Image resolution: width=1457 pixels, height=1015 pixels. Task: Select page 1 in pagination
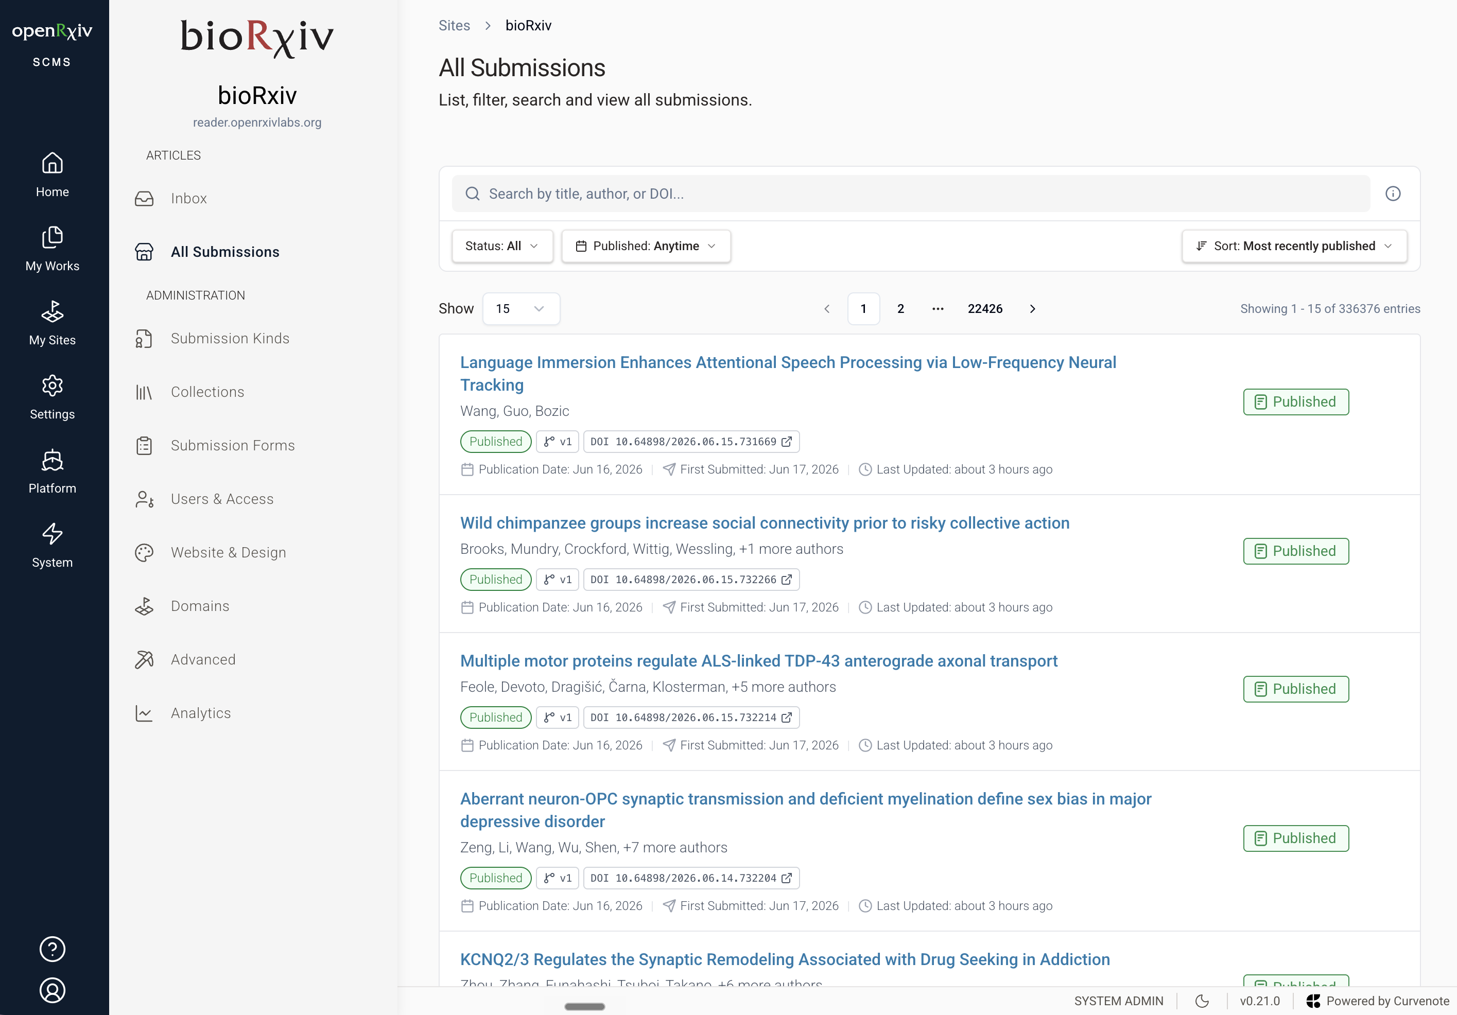pyautogui.click(x=864, y=309)
